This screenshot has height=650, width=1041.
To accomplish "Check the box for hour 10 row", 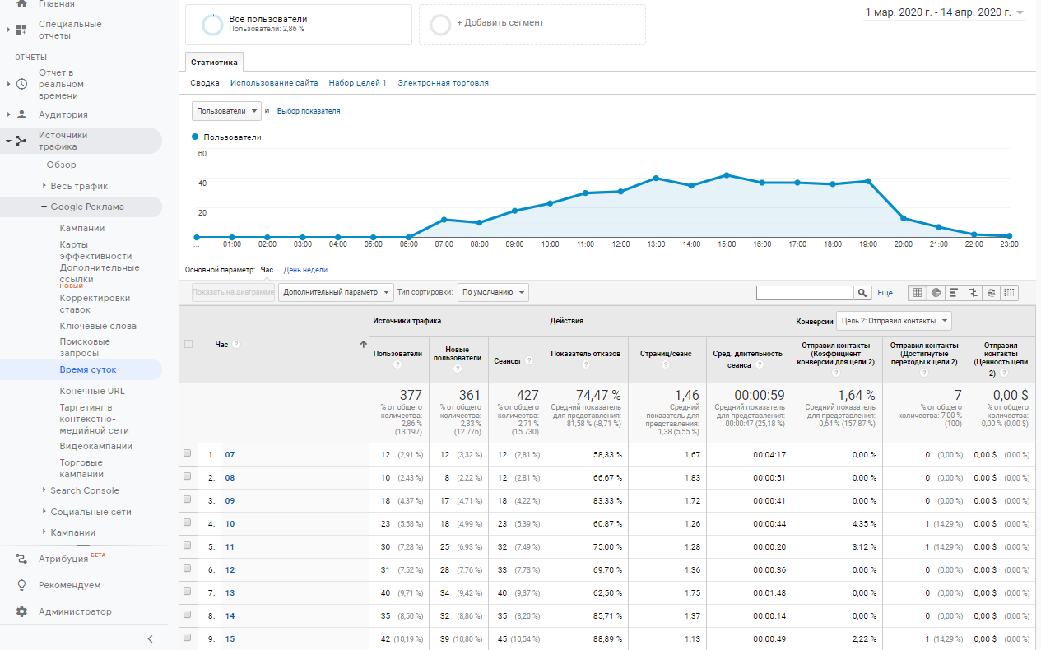I will 188,522.
